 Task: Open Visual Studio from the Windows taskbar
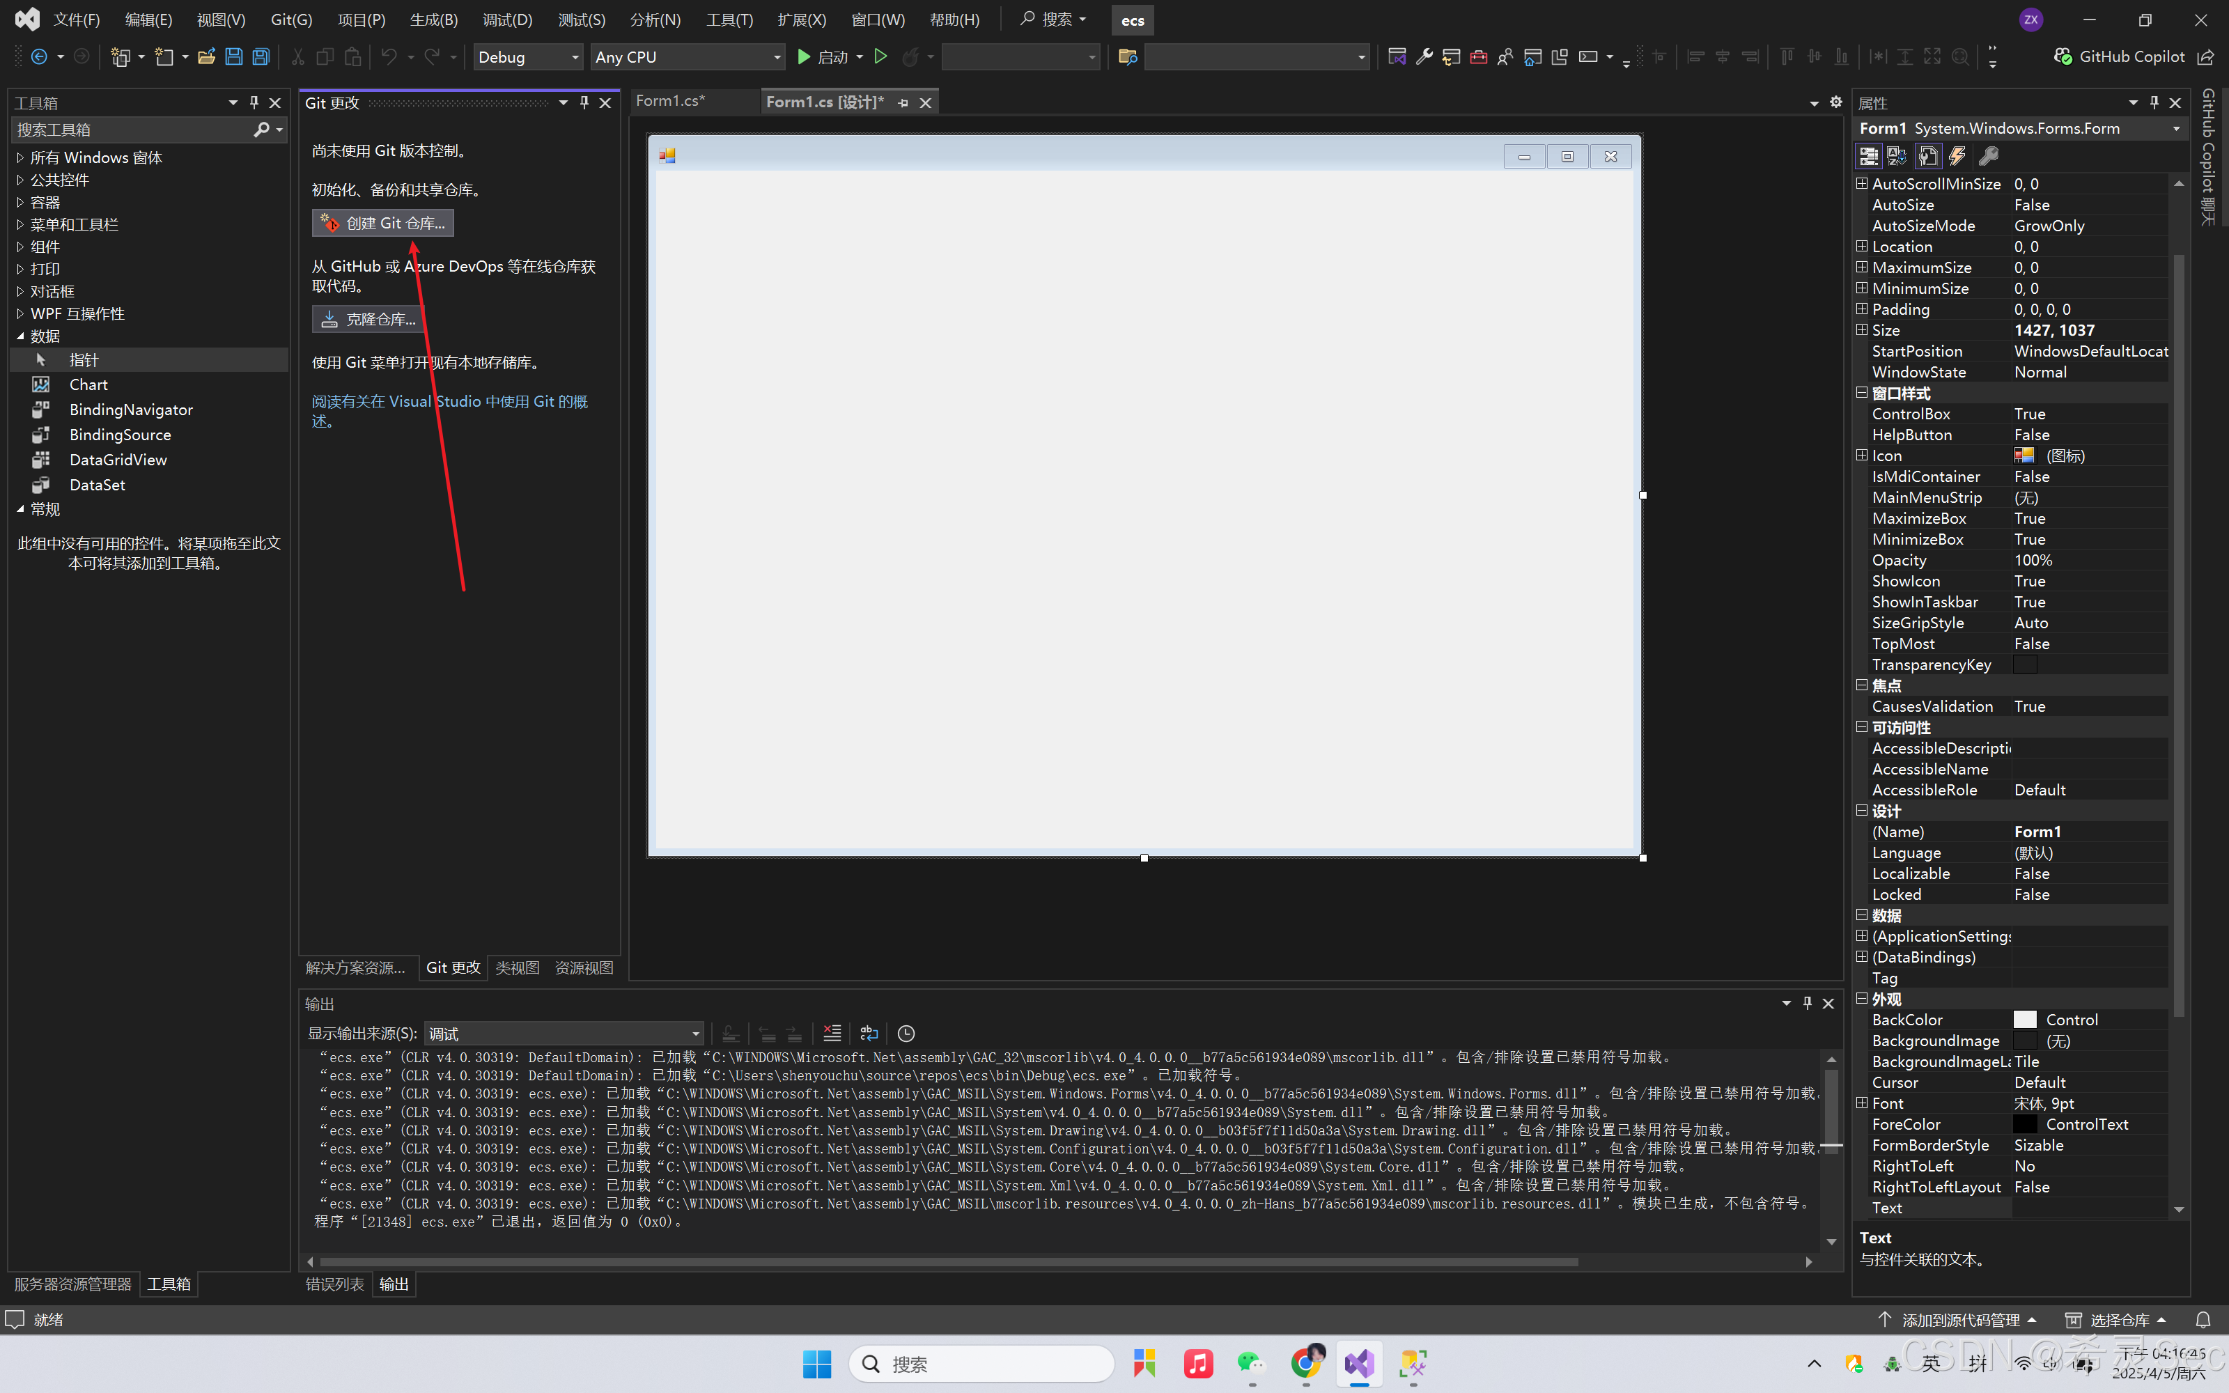tap(1358, 1364)
